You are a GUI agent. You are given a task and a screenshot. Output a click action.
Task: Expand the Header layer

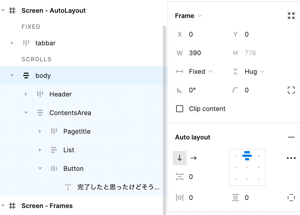pos(26,94)
